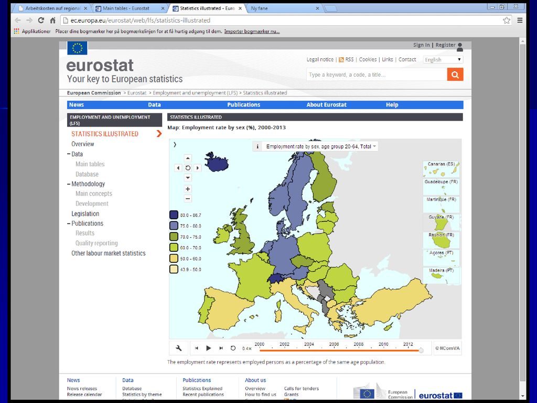Open the Chrome hamburger menu
Image resolution: width=537 pixels, height=403 pixels.
(x=520, y=20)
